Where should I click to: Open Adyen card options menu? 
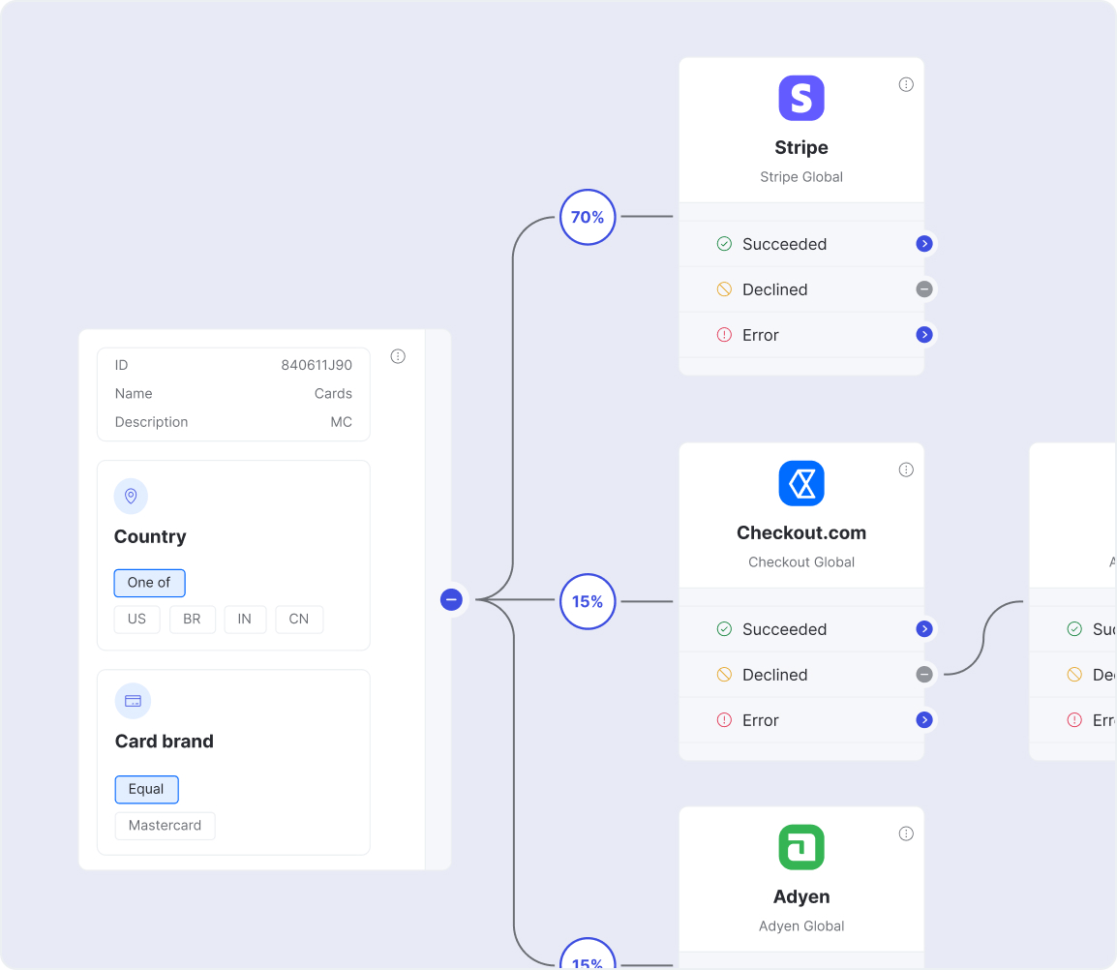point(906,834)
